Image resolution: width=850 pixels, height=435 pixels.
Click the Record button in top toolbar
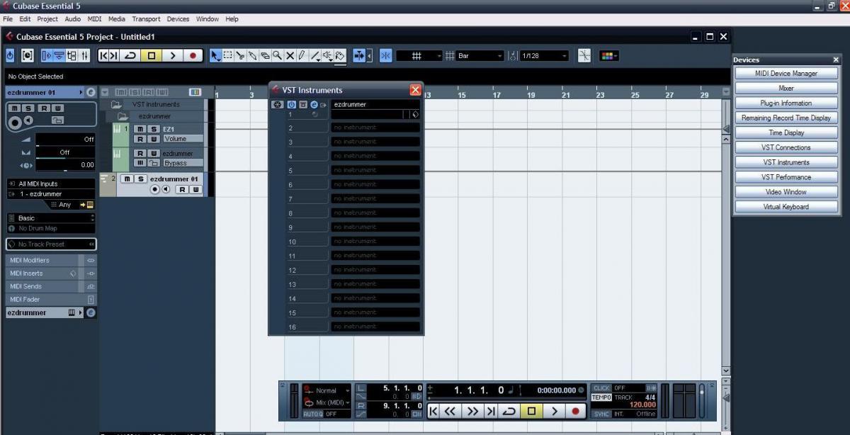tap(193, 55)
